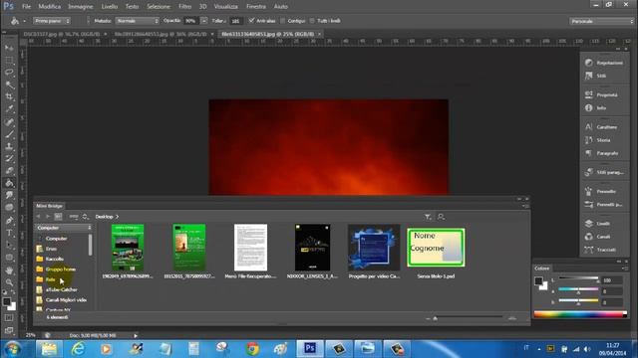Open Google Chrome from the taskbar

coord(252,349)
